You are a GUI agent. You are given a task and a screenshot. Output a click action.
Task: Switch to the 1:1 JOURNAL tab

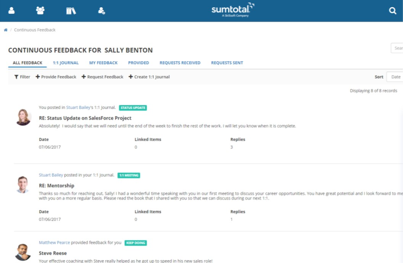click(x=66, y=63)
